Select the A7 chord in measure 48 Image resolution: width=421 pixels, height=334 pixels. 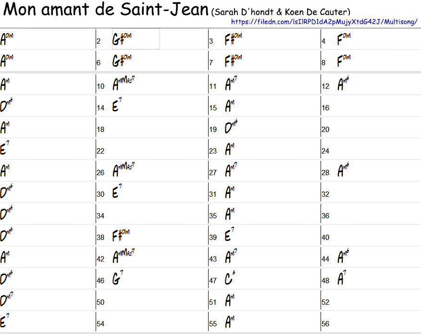click(x=342, y=279)
